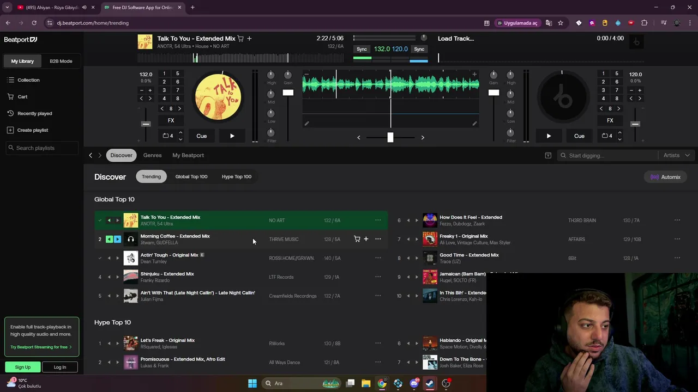Toggle Sync on the left deck
Image resolution: width=698 pixels, height=392 pixels.
coord(362,49)
